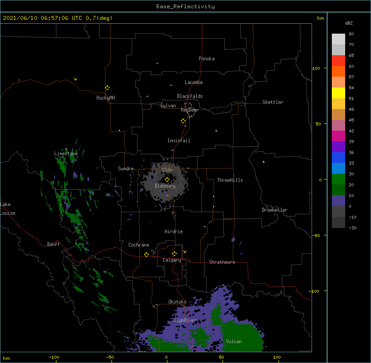
Task: Click the Base_Reflectivity title
Action: pos(185,6)
